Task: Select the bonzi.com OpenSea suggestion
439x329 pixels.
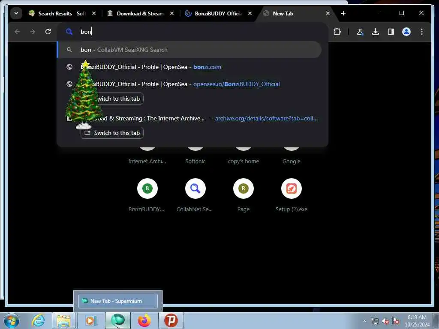Action: (189, 67)
